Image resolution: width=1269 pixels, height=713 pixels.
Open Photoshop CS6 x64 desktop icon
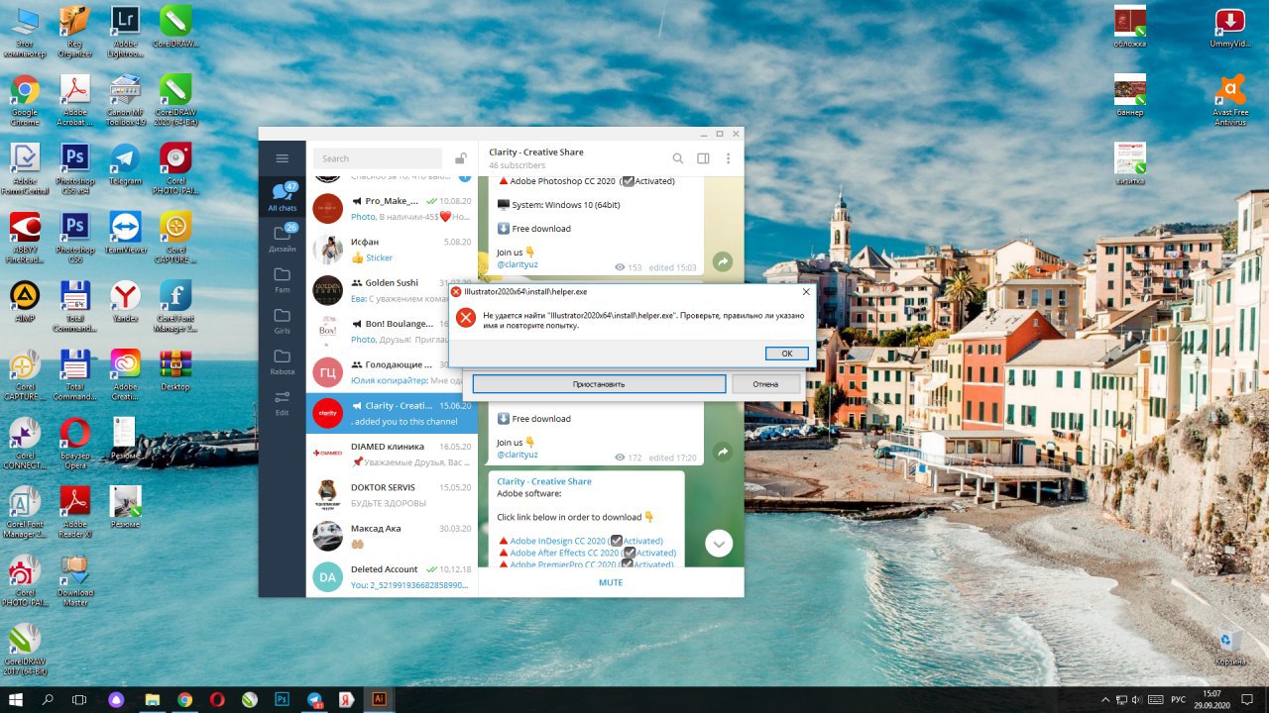click(x=75, y=170)
